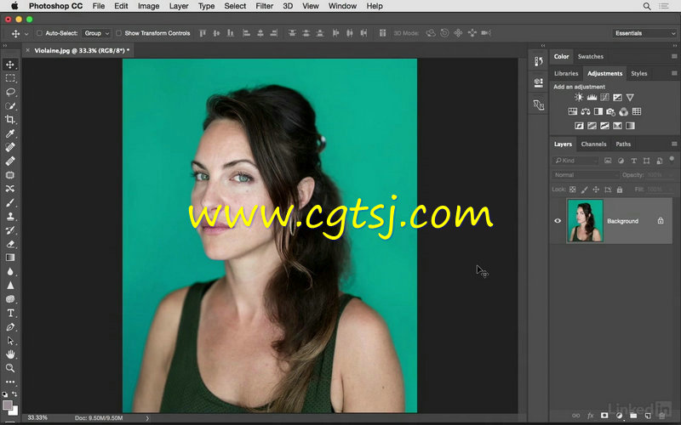Select the Zoom magnifier tool
Viewport: 681px width, 425px height.
(10, 368)
